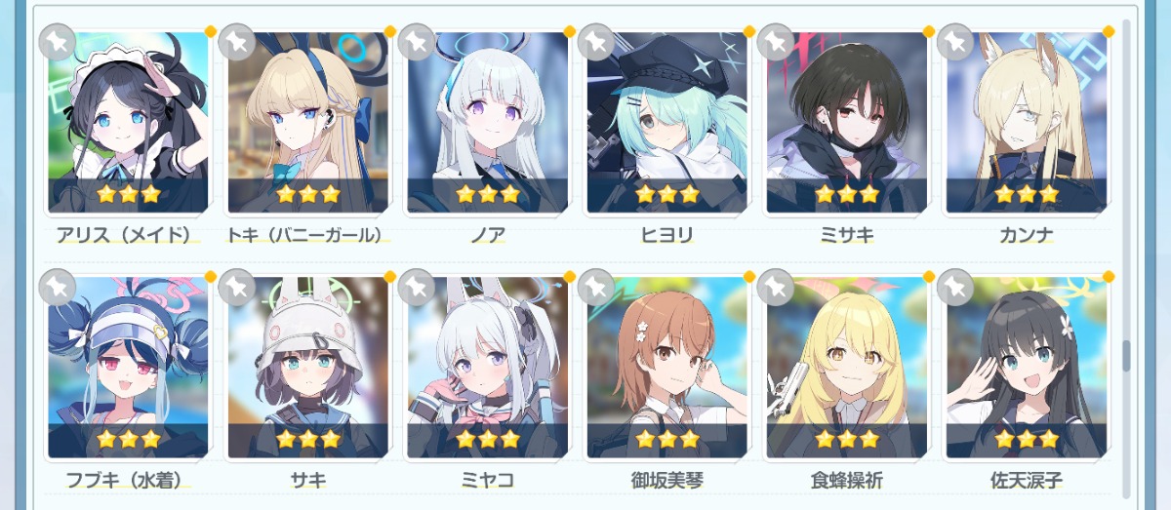Toggle the pin icon on ノア card

[416, 42]
